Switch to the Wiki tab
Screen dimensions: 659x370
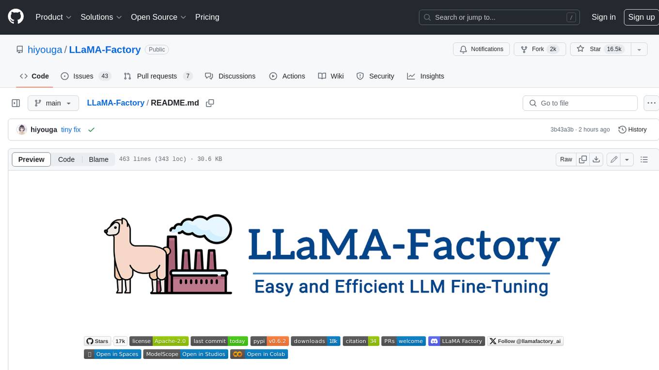click(331, 76)
